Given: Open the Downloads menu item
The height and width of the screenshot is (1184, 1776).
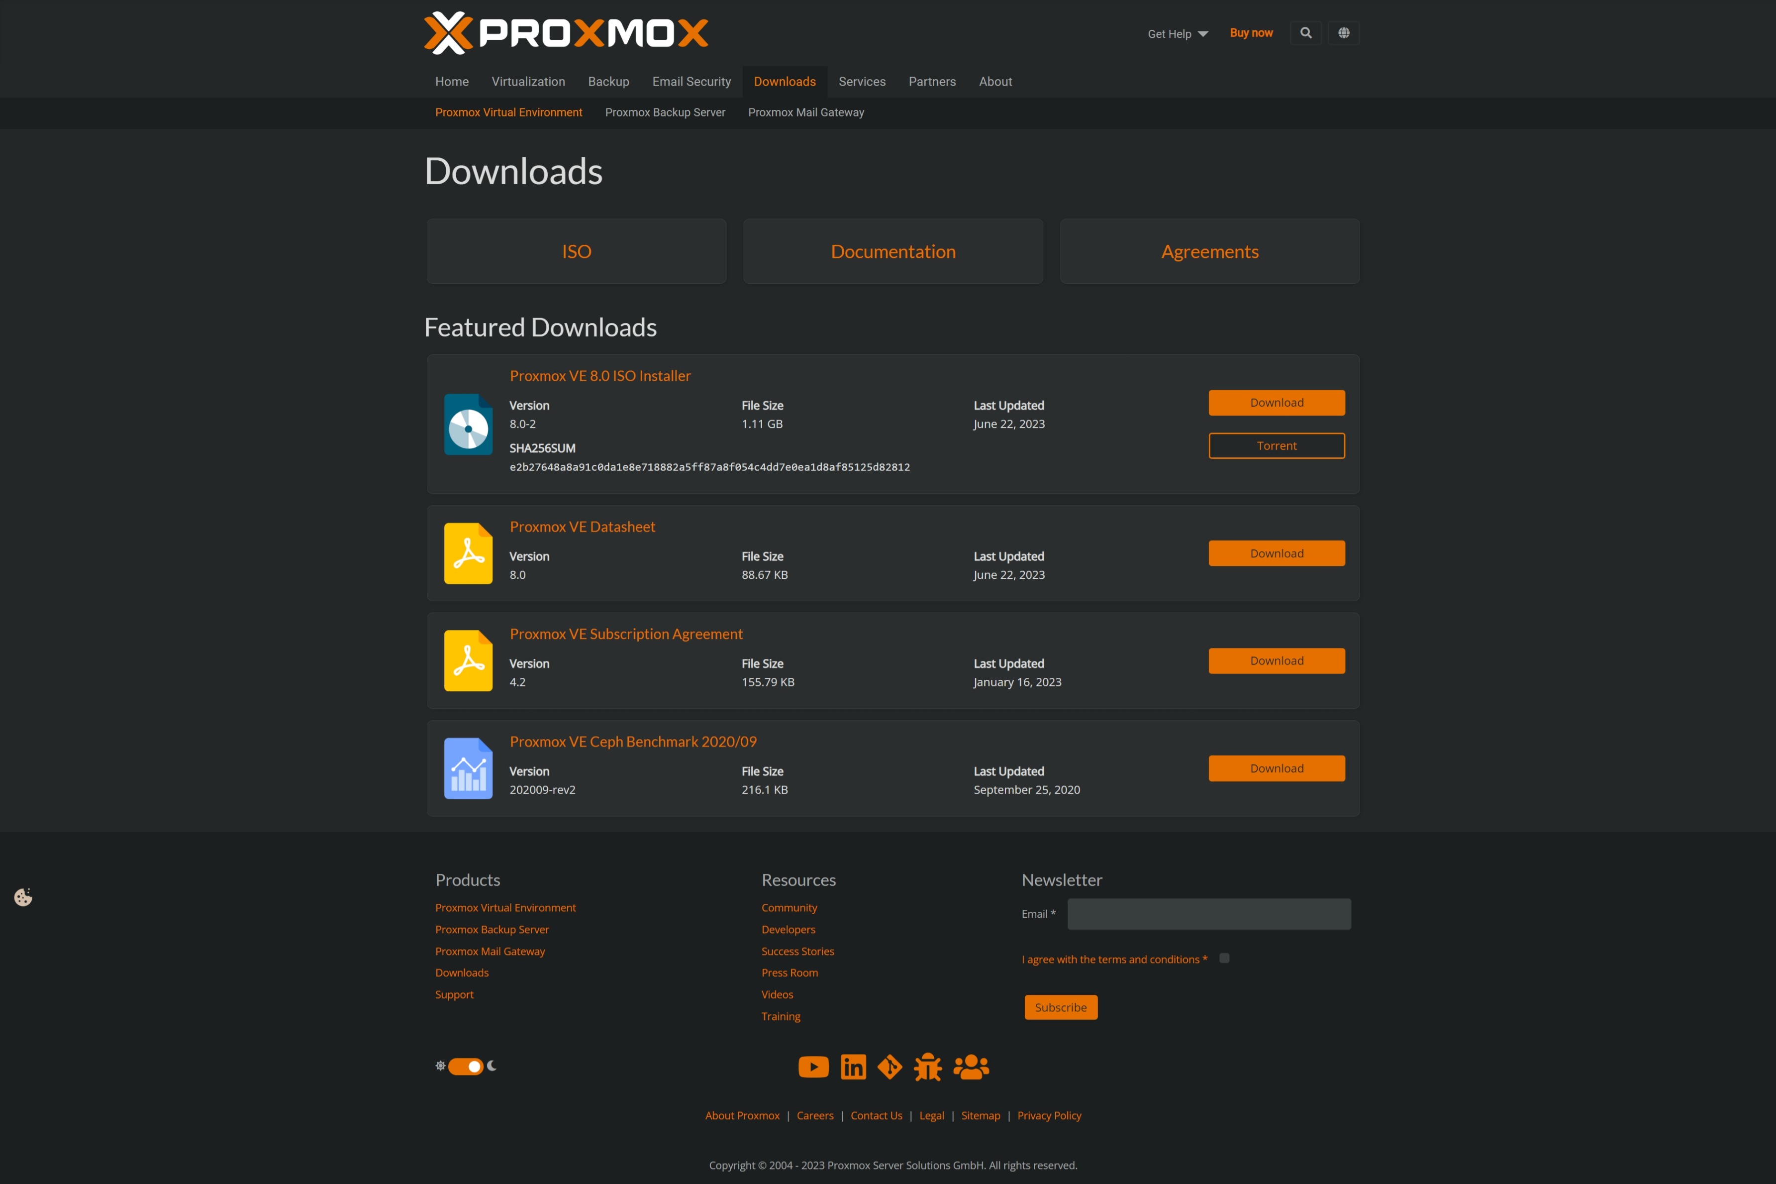Looking at the screenshot, I should coord(785,82).
